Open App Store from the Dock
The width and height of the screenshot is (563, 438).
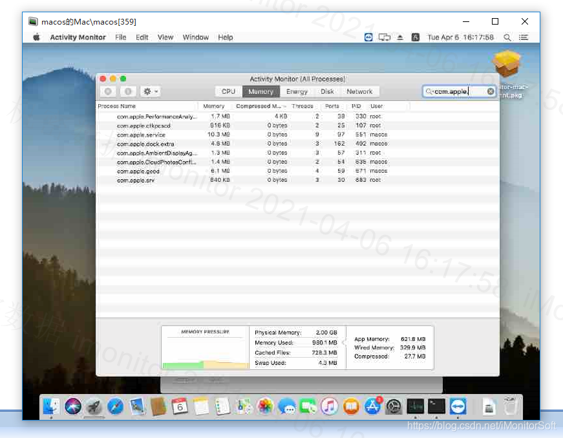[372, 407]
